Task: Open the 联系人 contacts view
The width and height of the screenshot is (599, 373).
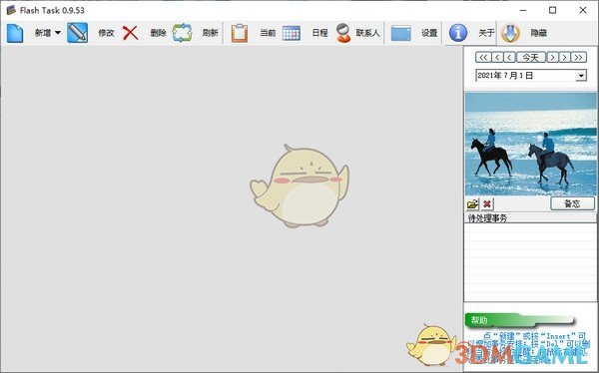Action: tap(358, 33)
